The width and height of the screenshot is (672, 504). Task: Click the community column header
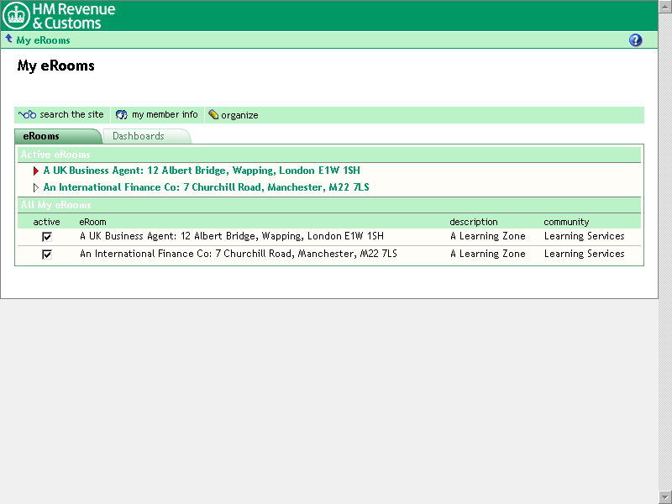pos(566,222)
